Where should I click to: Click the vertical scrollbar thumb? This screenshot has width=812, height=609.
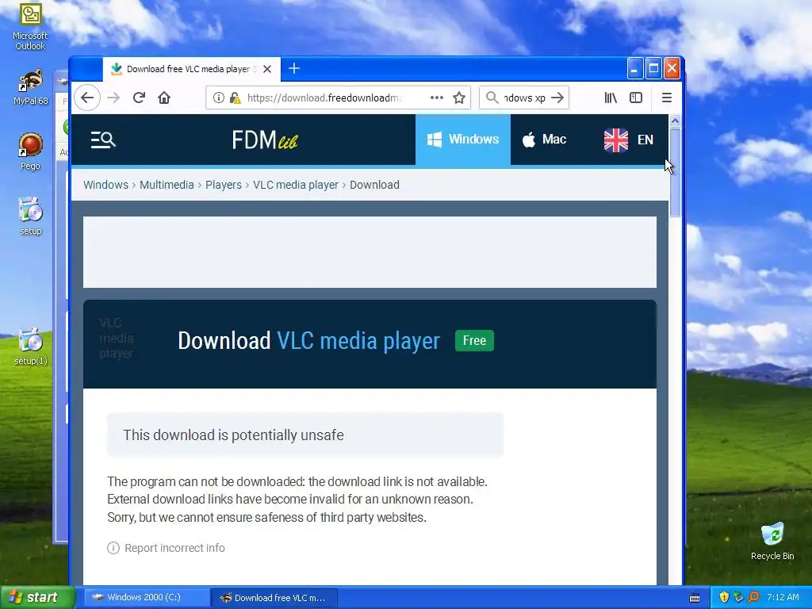coord(675,172)
